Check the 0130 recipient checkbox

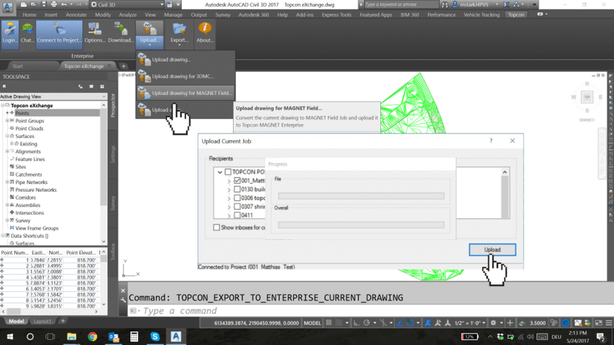(x=237, y=189)
